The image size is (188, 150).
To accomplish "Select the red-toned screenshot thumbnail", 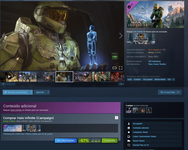I will (118, 77).
